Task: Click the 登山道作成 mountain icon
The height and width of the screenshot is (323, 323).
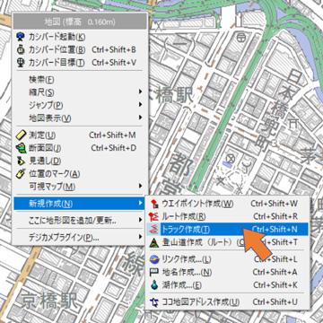Action: (x=153, y=242)
